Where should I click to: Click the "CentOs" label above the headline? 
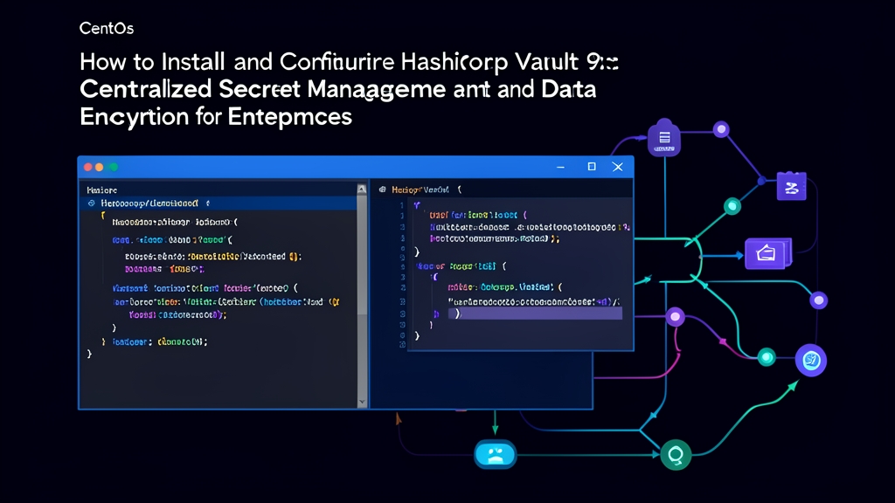pos(107,29)
